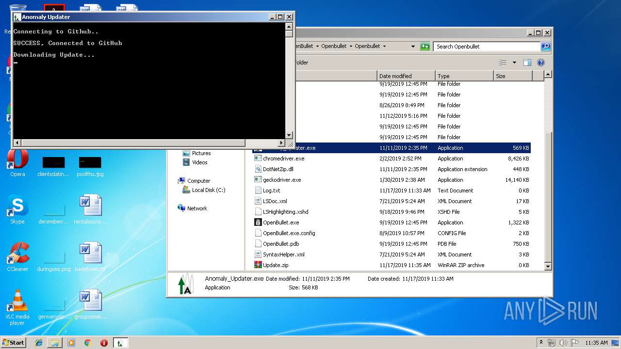Click the network tray icon
The width and height of the screenshot is (621, 349).
[552, 343]
